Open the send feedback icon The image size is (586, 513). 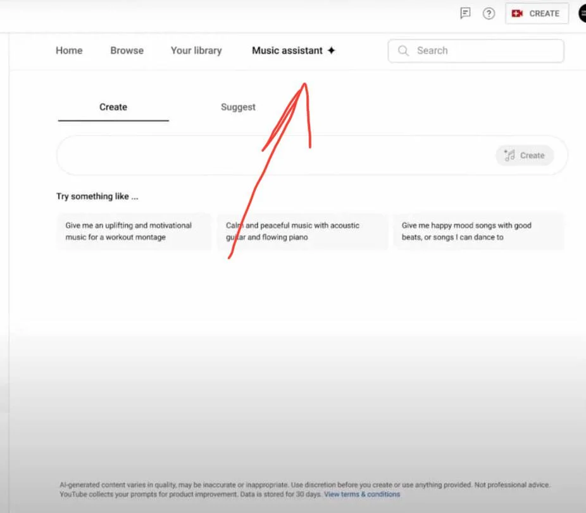[x=465, y=13]
